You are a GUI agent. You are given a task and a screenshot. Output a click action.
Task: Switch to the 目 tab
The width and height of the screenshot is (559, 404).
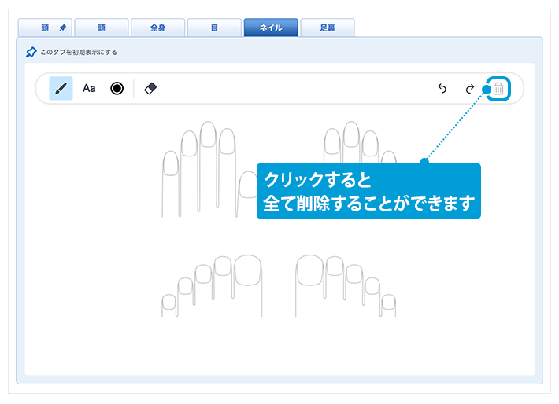point(214,28)
